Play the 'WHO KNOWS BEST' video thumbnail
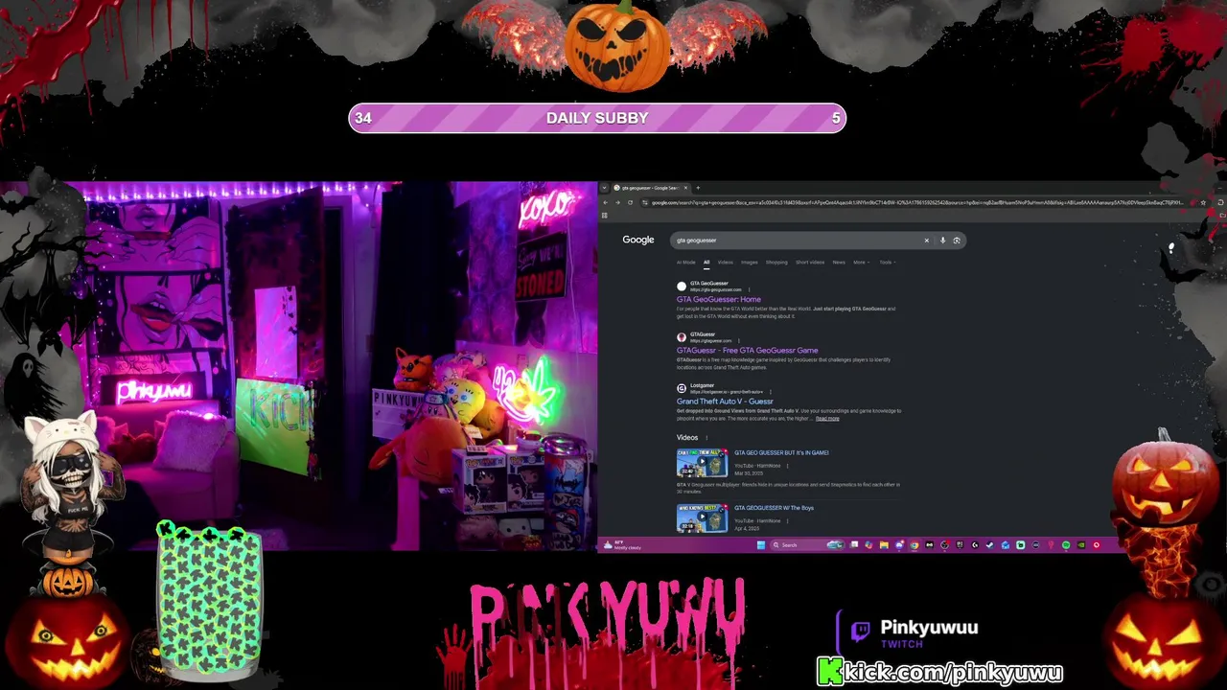 pyautogui.click(x=702, y=518)
